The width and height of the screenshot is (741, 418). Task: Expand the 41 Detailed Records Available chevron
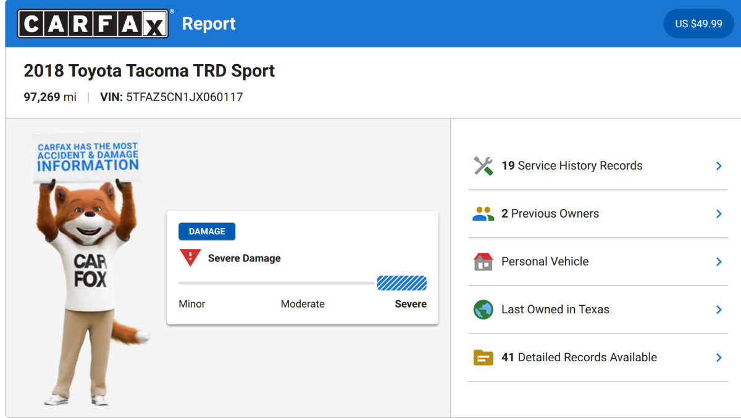click(719, 358)
